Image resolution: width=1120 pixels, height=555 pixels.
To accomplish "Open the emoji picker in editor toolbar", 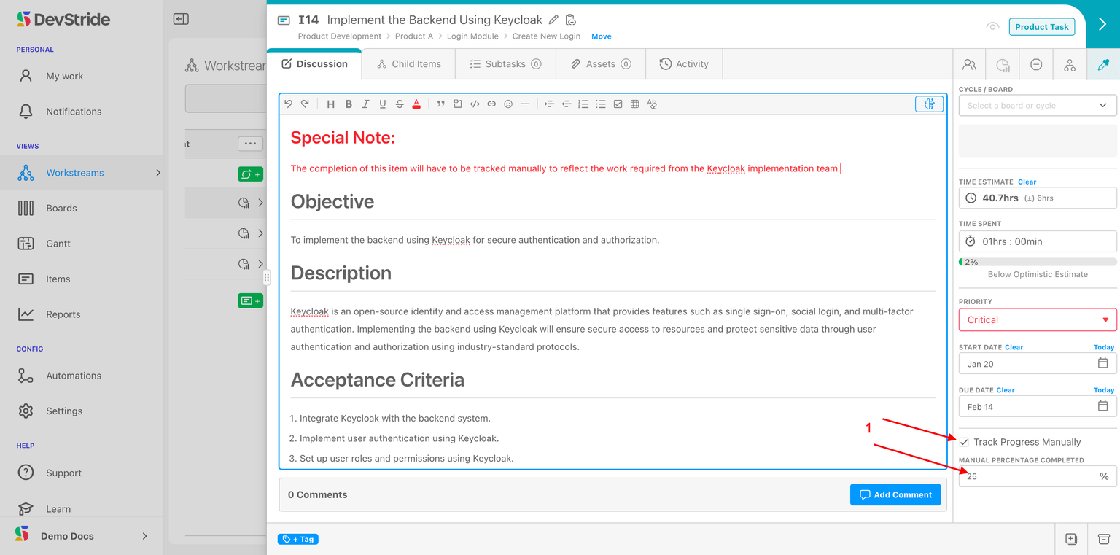I will 508,104.
